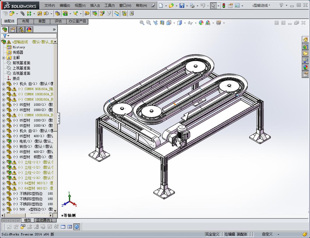This screenshot has height=238, width=310.
Task: Open the View Orientation dropdown
Action: [174, 23]
